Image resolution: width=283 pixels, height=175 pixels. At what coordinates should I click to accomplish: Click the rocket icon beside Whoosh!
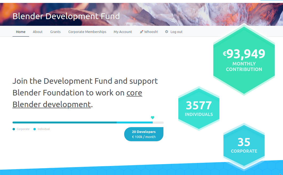coord(141,32)
